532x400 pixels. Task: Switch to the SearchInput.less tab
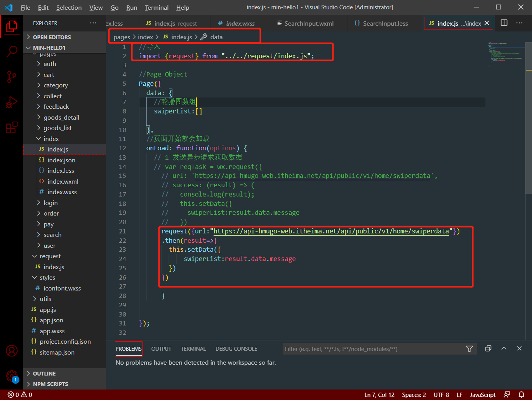pyautogui.click(x=384, y=23)
